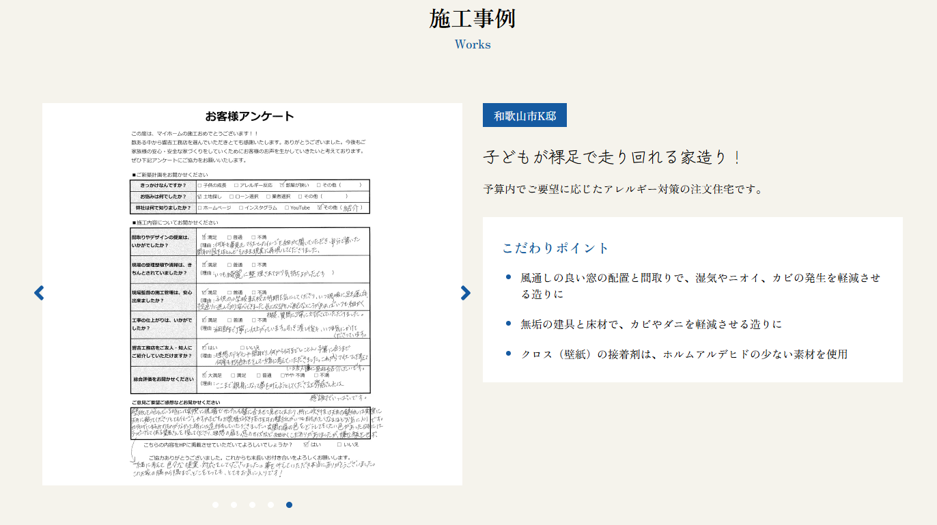Click bullet marker beside 無垢の建具と床材 point
The image size is (937, 525).
pyautogui.click(x=508, y=324)
